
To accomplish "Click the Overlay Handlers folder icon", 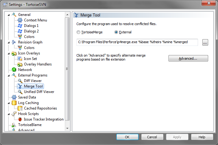I will (x=20, y=64).
